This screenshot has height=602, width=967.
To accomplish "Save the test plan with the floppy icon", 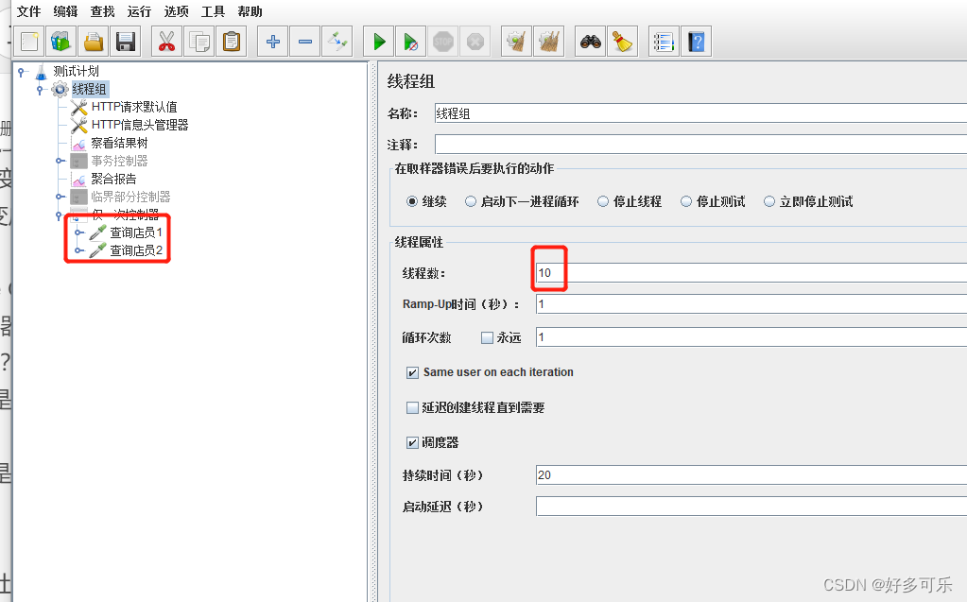I will click(x=125, y=42).
